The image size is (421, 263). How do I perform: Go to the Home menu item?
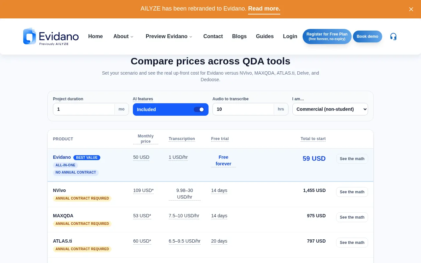[95, 36]
